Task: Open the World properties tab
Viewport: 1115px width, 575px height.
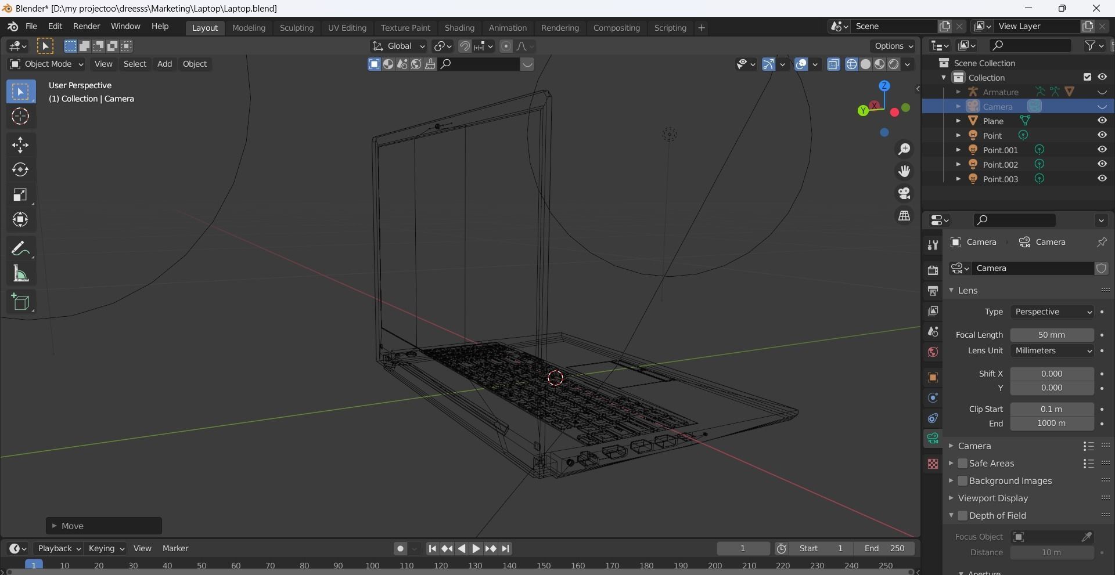Action: tap(933, 352)
